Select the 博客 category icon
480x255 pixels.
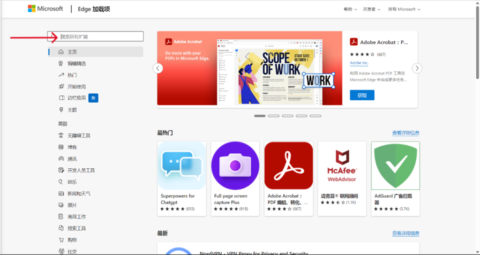coord(61,147)
